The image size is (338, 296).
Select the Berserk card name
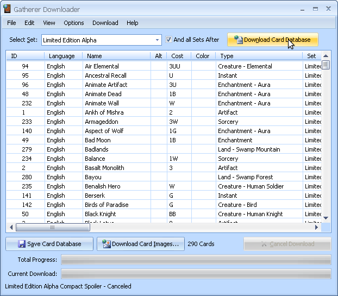click(x=95, y=196)
